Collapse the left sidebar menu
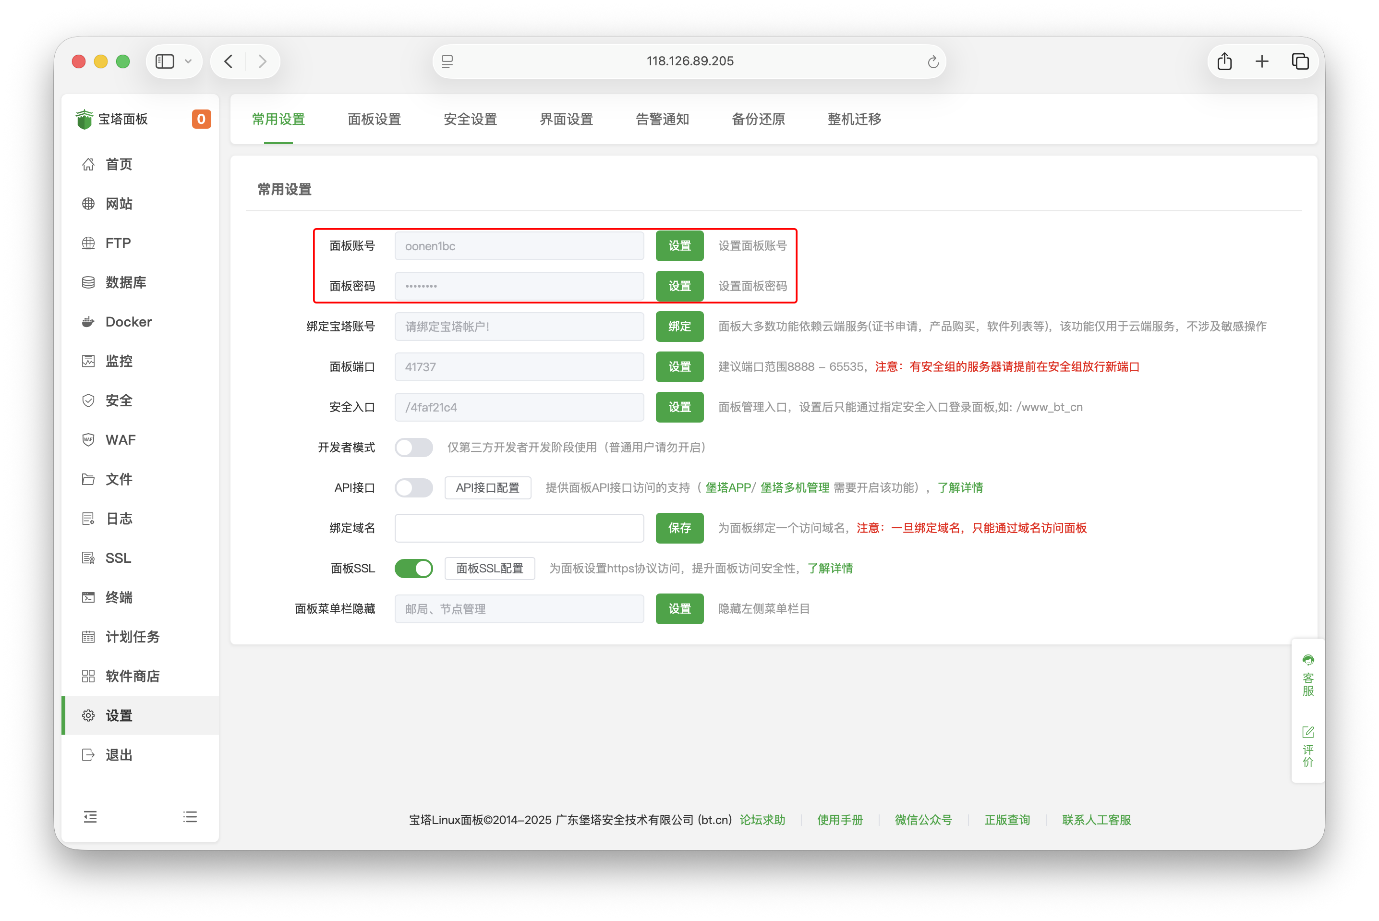1379x921 pixels. click(x=90, y=816)
